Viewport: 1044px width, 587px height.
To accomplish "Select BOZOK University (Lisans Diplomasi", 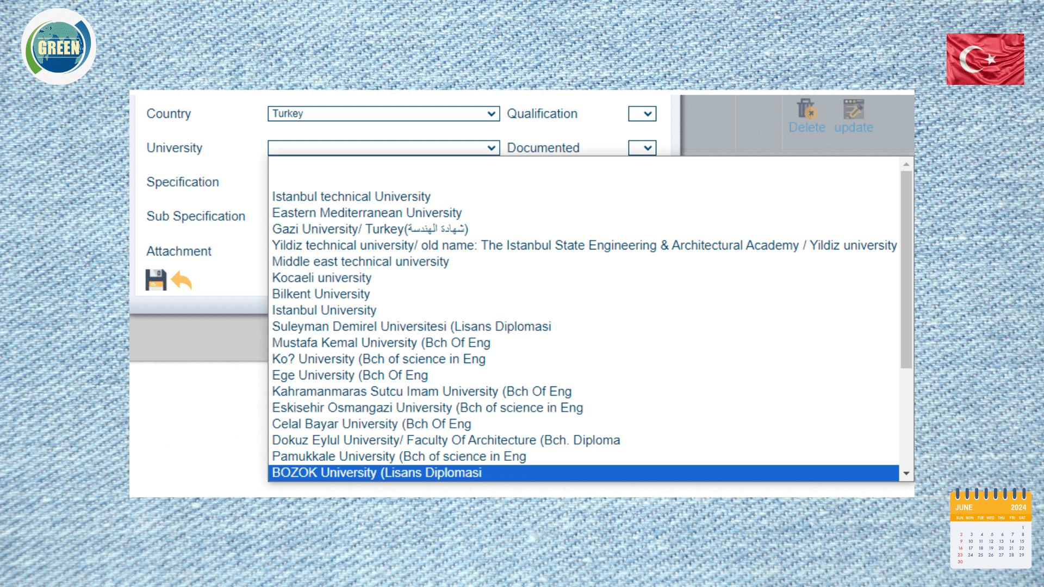I will 377,473.
